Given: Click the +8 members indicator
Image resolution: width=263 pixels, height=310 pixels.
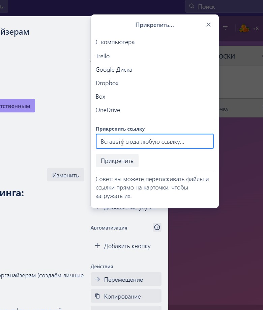Looking at the screenshot, I should click(x=255, y=28).
